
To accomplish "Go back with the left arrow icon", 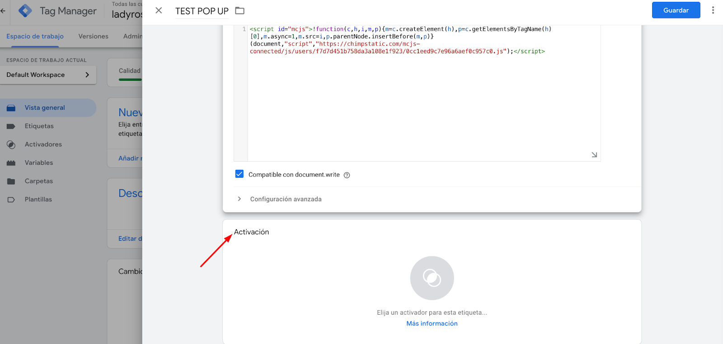I will (x=3, y=11).
